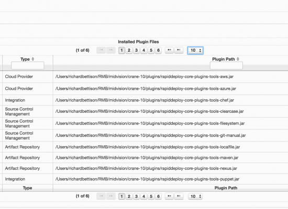Viewport: 288px width, 209px height.
Task: Select page 6 in top paginator
Action: pyautogui.click(x=158, y=50)
